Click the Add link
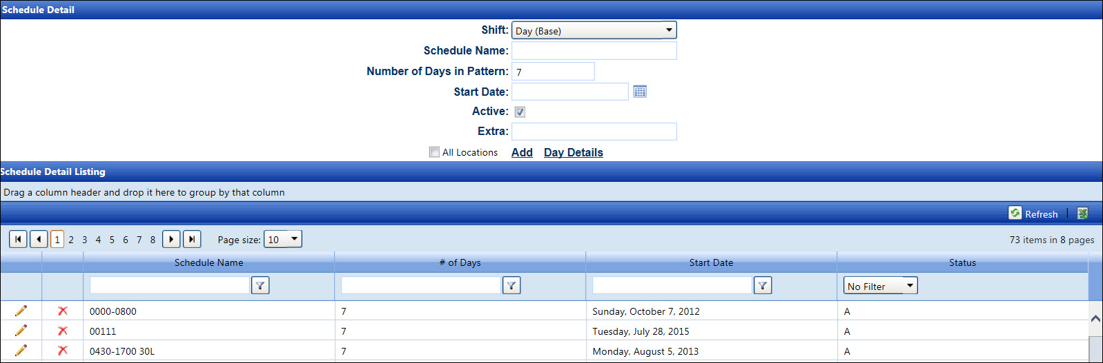Image resolution: width=1103 pixels, height=363 pixels. tap(522, 152)
